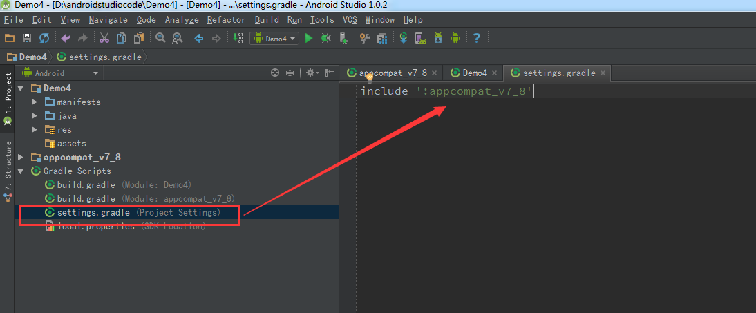Viewport: 756px width, 313px height.
Task: Undo the last action
Action: click(x=66, y=38)
